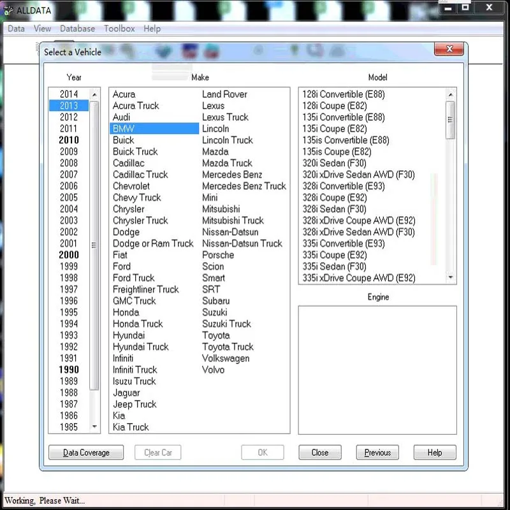The image size is (510, 510).
Task: Select 320i Sedan (F30) model
Action: click(x=334, y=163)
